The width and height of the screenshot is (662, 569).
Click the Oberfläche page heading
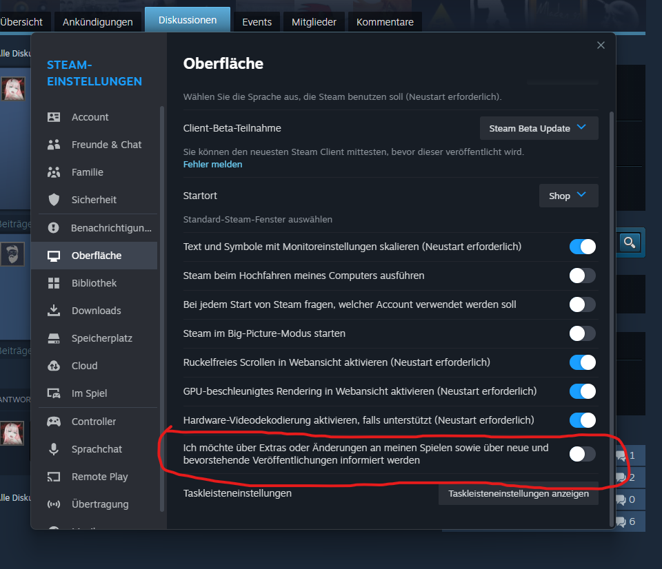pyautogui.click(x=223, y=63)
